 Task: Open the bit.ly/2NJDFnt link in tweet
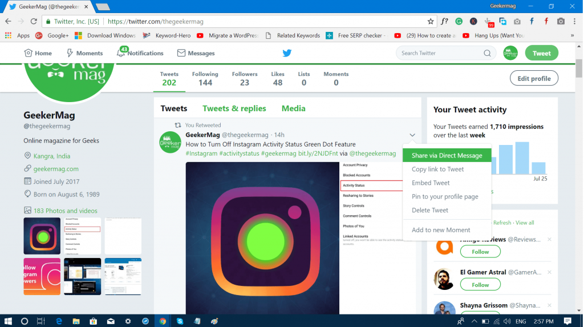pos(318,154)
